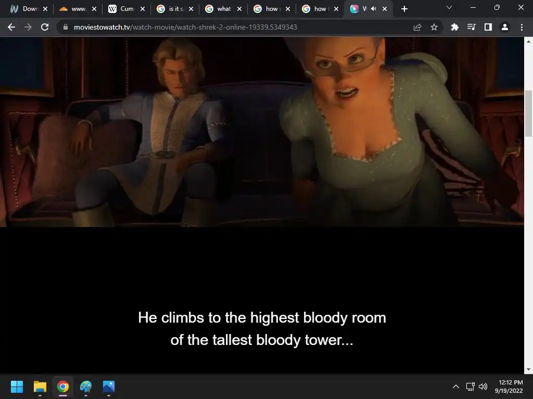Open the volume control in tray
This screenshot has width=533, height=399.
[483, 387]
